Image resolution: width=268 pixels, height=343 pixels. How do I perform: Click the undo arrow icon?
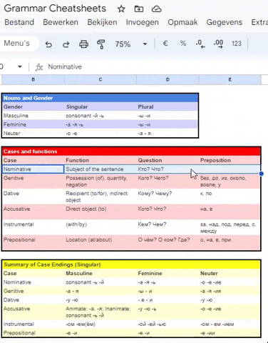pyautogui.click(x=48, y=44)
